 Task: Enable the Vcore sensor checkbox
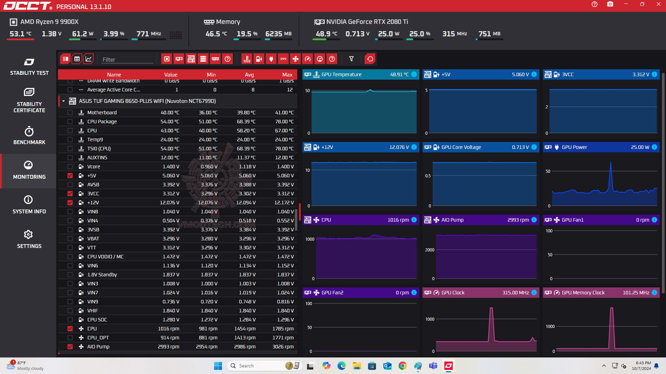(x=70, y=167)
